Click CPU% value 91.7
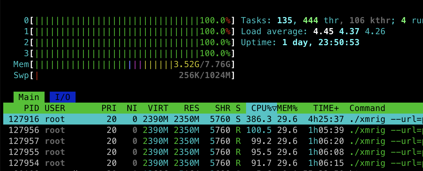Viewport: 423px width, 171px height. 262,163
